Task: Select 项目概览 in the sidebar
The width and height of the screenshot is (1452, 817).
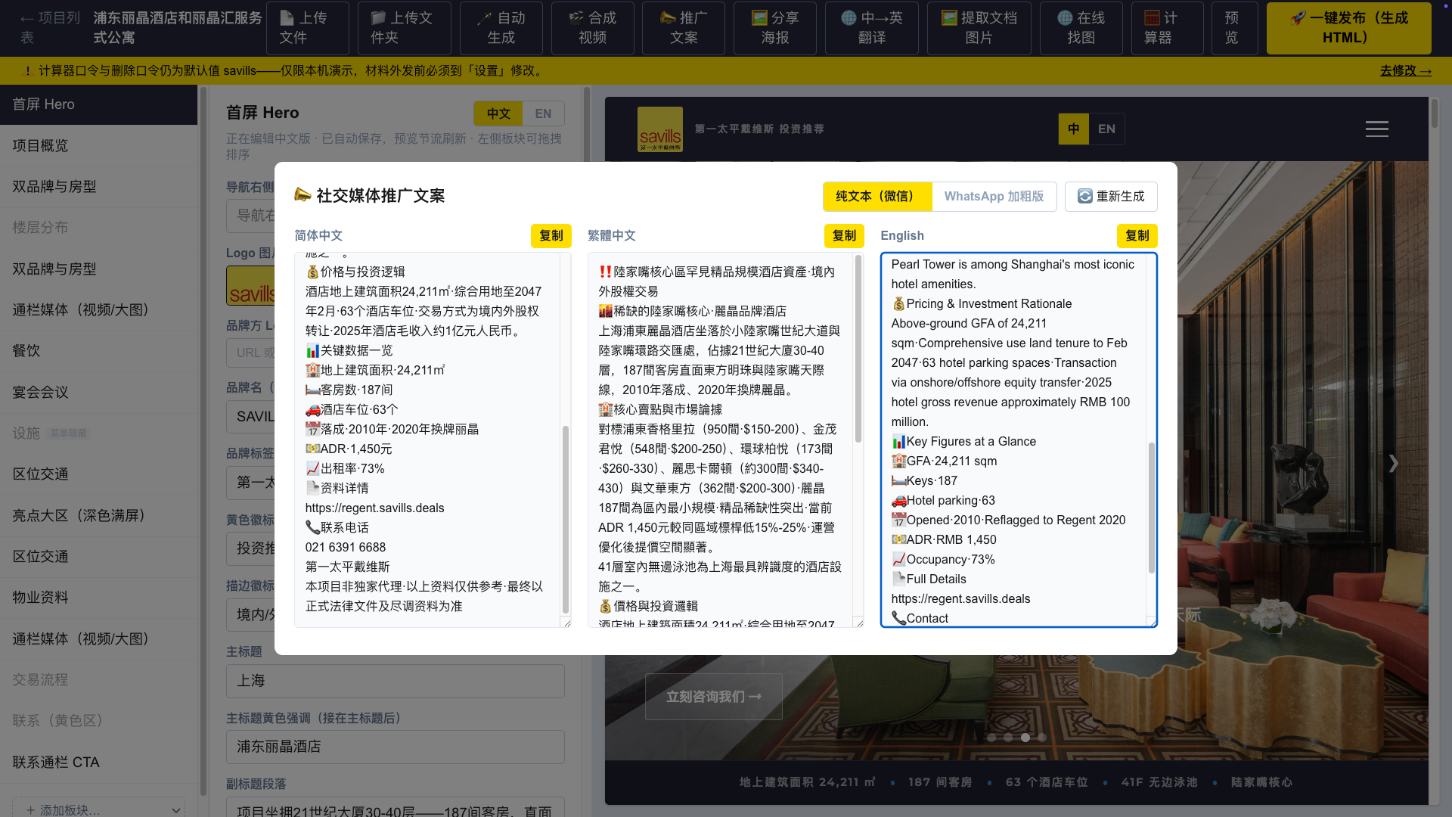Action: (x=99, y=146)
